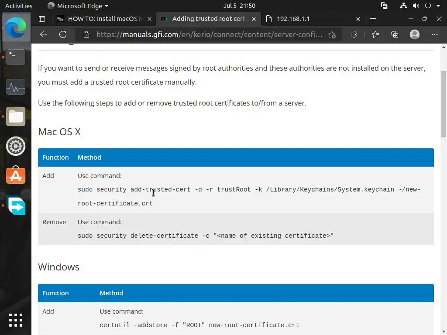Click the address bar URL field

[x=210, y=34]
